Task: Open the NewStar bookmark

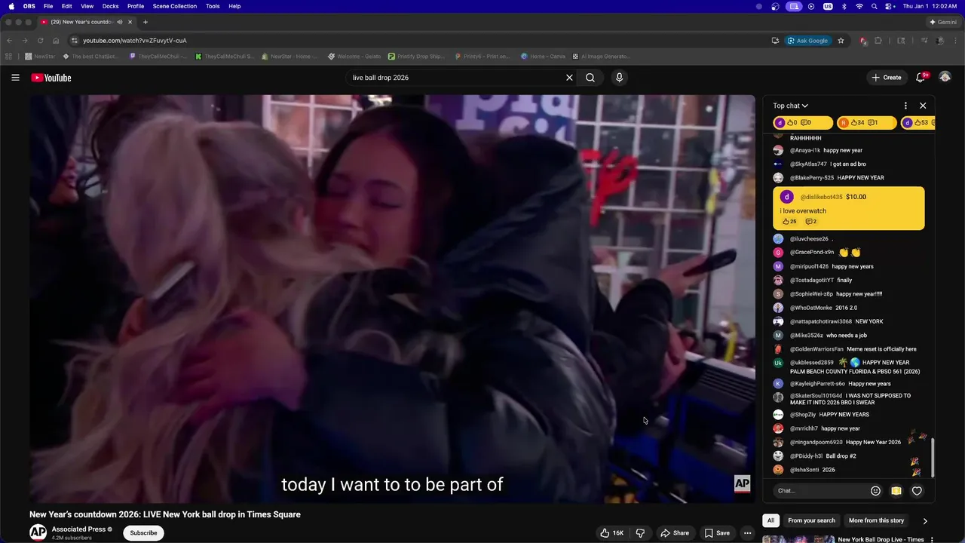Action: (40, 57)
